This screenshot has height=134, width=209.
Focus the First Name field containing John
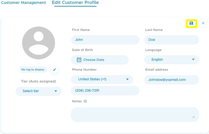click(105, 40)
